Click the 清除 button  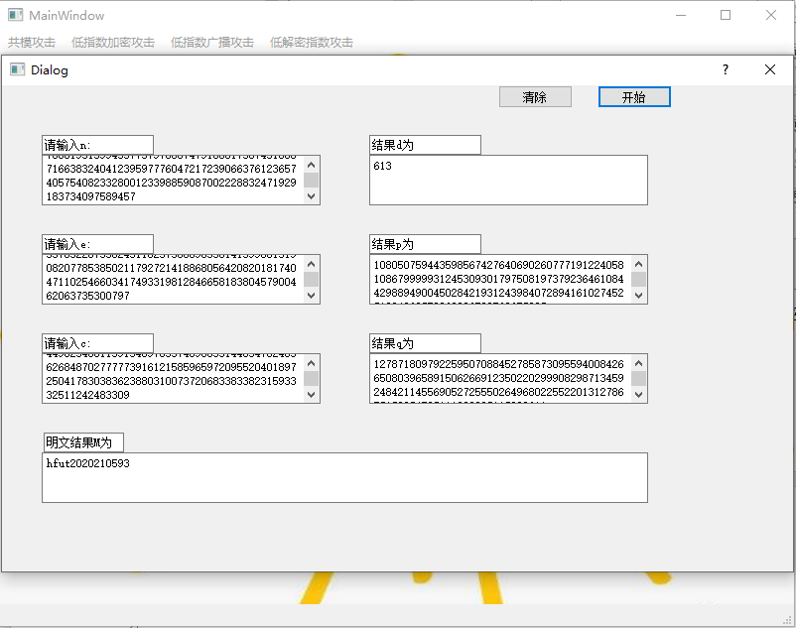[x=535, y=97]
